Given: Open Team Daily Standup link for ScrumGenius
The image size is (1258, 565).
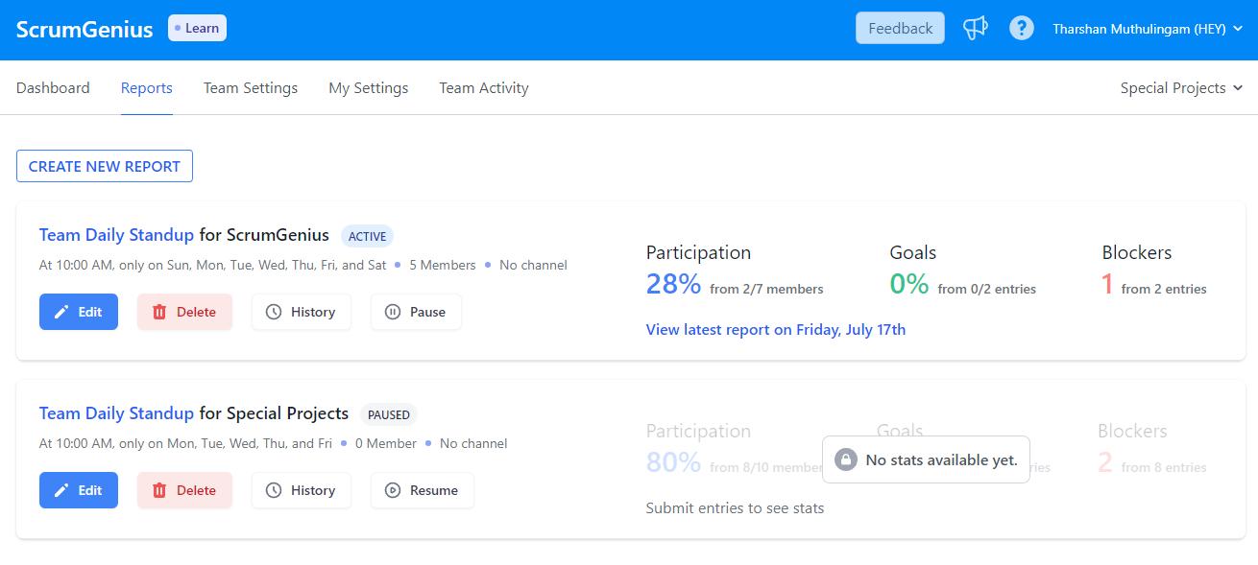Looking at the screenshot, I should [116, 234].
